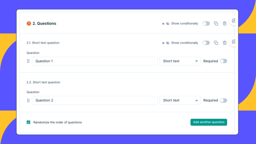
Task: Click the drag handle beside Question 2
Action: 28,100
